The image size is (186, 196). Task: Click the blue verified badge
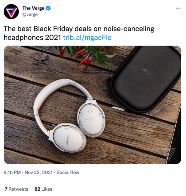(48, 8)
